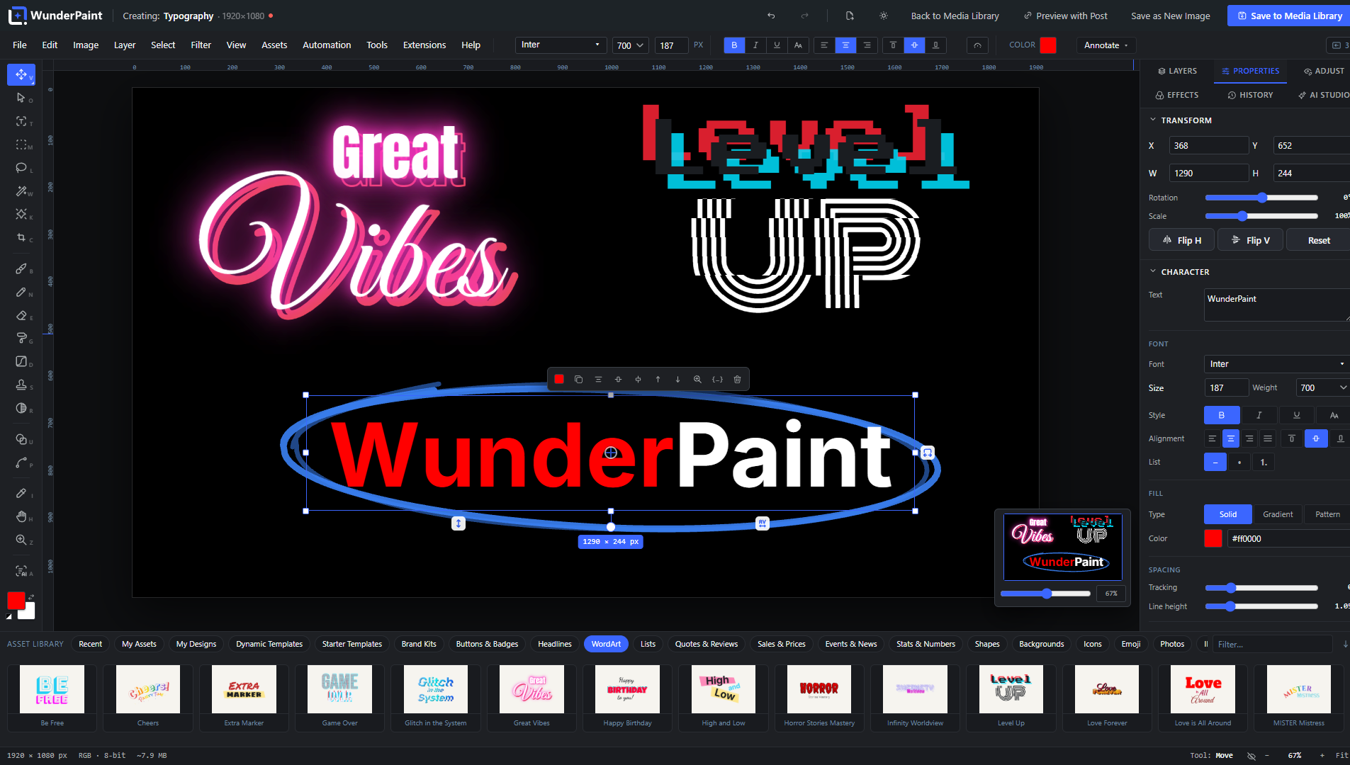This screenshot has height=765, width=1350.
Task: Pick the Clone Stamp tool
Action: (21, 385)
